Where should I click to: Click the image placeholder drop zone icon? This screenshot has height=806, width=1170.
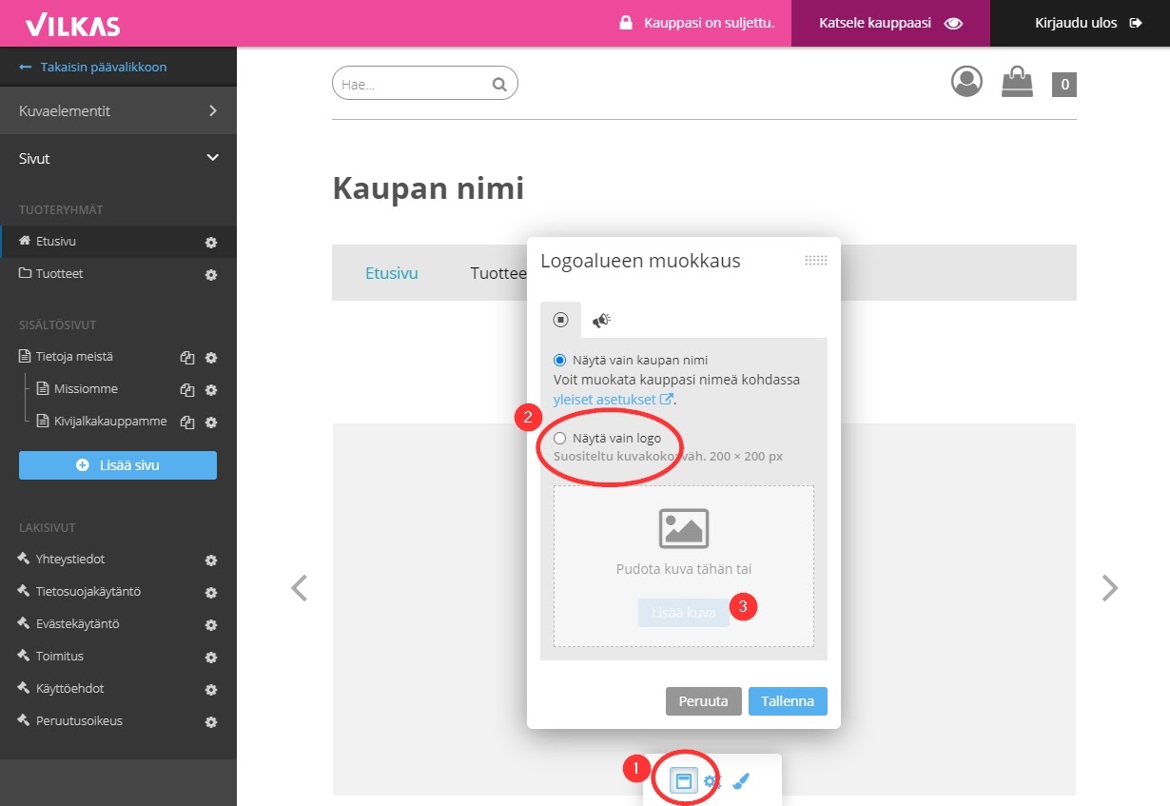[684, 528]
